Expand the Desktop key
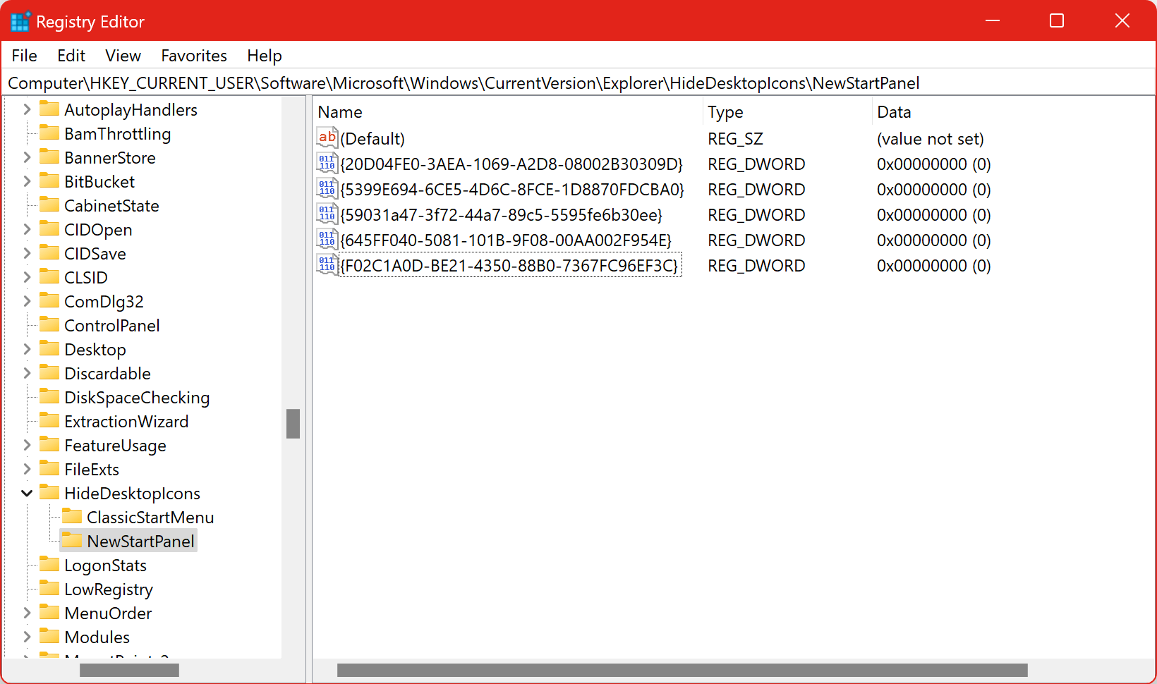This screenshot has width=1157, height=684. click(x=27, y=349)
